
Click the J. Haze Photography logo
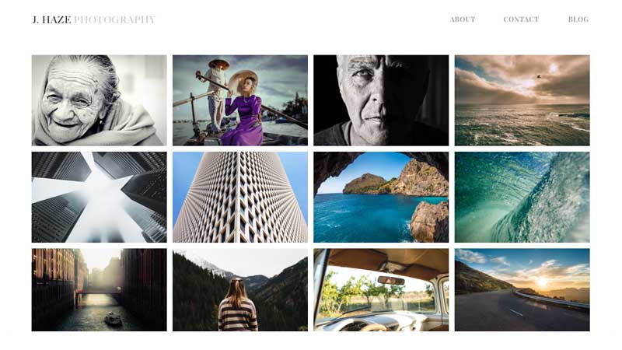(x=93, y=19)
